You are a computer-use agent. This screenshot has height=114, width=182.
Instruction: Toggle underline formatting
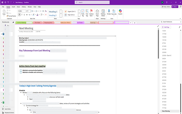tap(24, 15)
